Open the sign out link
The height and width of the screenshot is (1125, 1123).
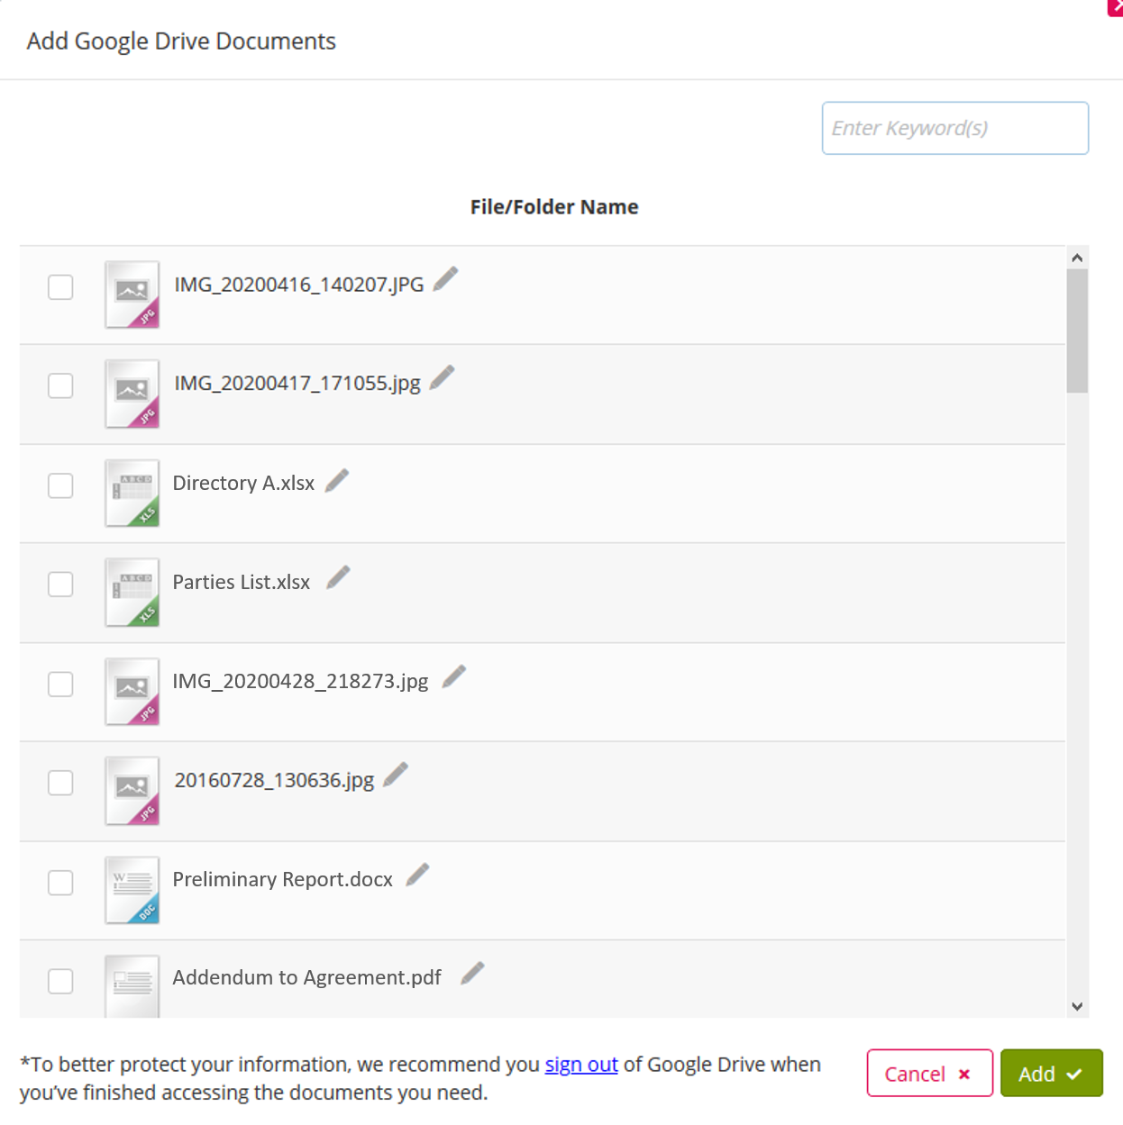pyautogui.click(x=580, y=1064)
